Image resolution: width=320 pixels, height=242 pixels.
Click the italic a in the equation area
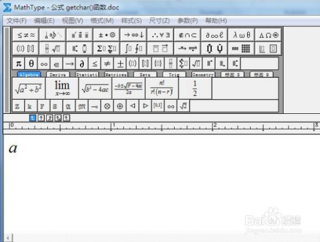[13, 148]
